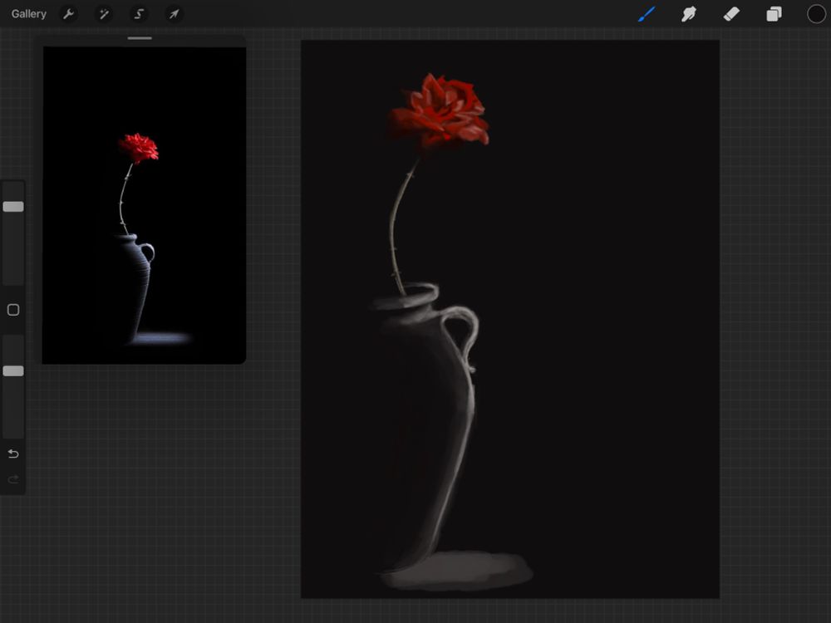Open the Adjustments magic wand menu

[104, 14]
